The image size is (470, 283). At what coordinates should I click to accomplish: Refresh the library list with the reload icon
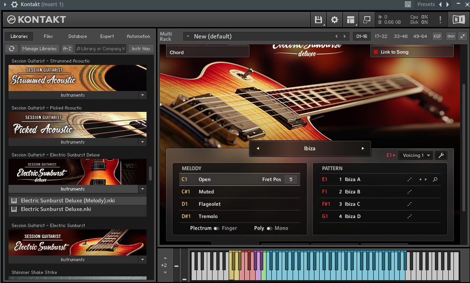12,48
